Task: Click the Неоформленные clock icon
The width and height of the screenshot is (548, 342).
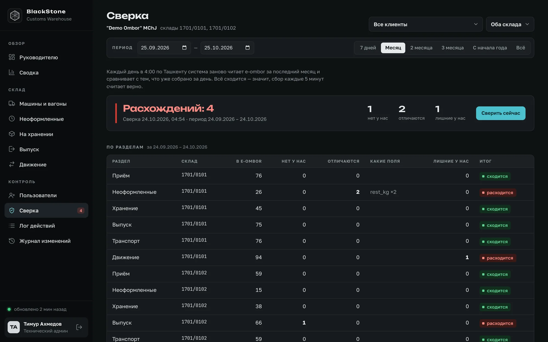Action: pos(12,119)
